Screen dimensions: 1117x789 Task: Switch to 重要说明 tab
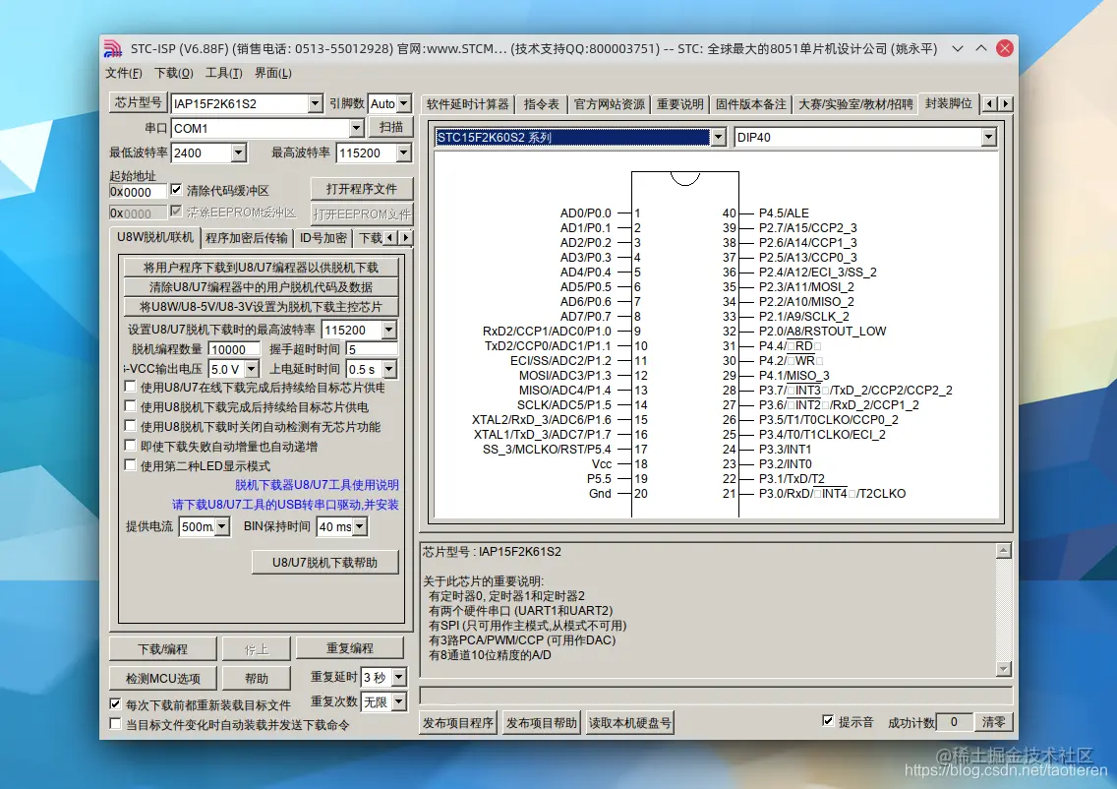(x=680, y=104)
